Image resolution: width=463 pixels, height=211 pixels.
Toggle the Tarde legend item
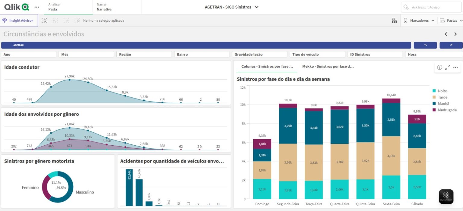(x=443, y=97)
